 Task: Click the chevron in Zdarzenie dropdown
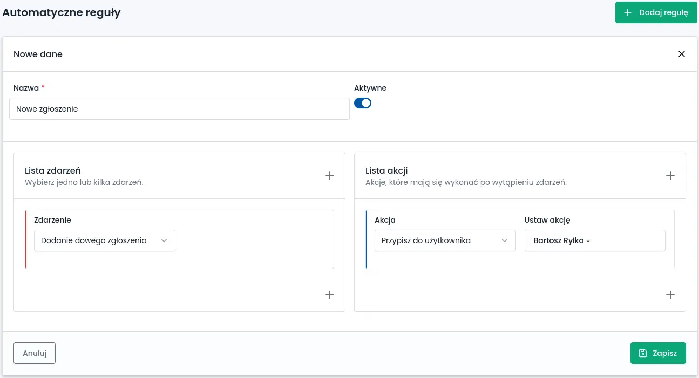(x=164, y=241)
